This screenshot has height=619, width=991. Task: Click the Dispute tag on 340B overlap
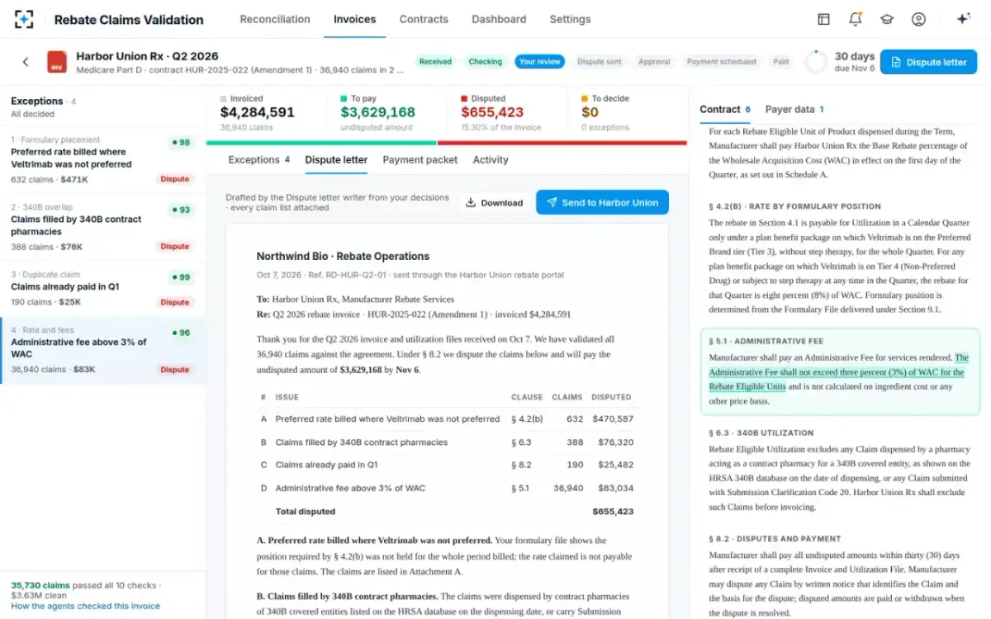click(175, 247)
